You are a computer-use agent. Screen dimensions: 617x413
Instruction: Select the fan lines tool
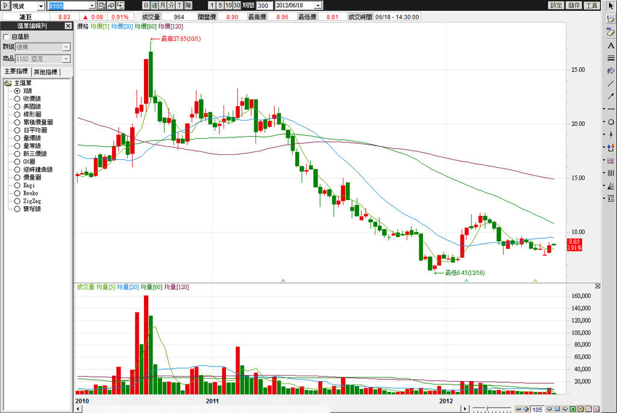611,186
